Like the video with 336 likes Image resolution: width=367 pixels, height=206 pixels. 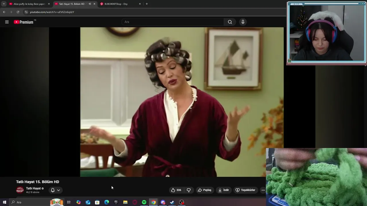click(176, 190)
